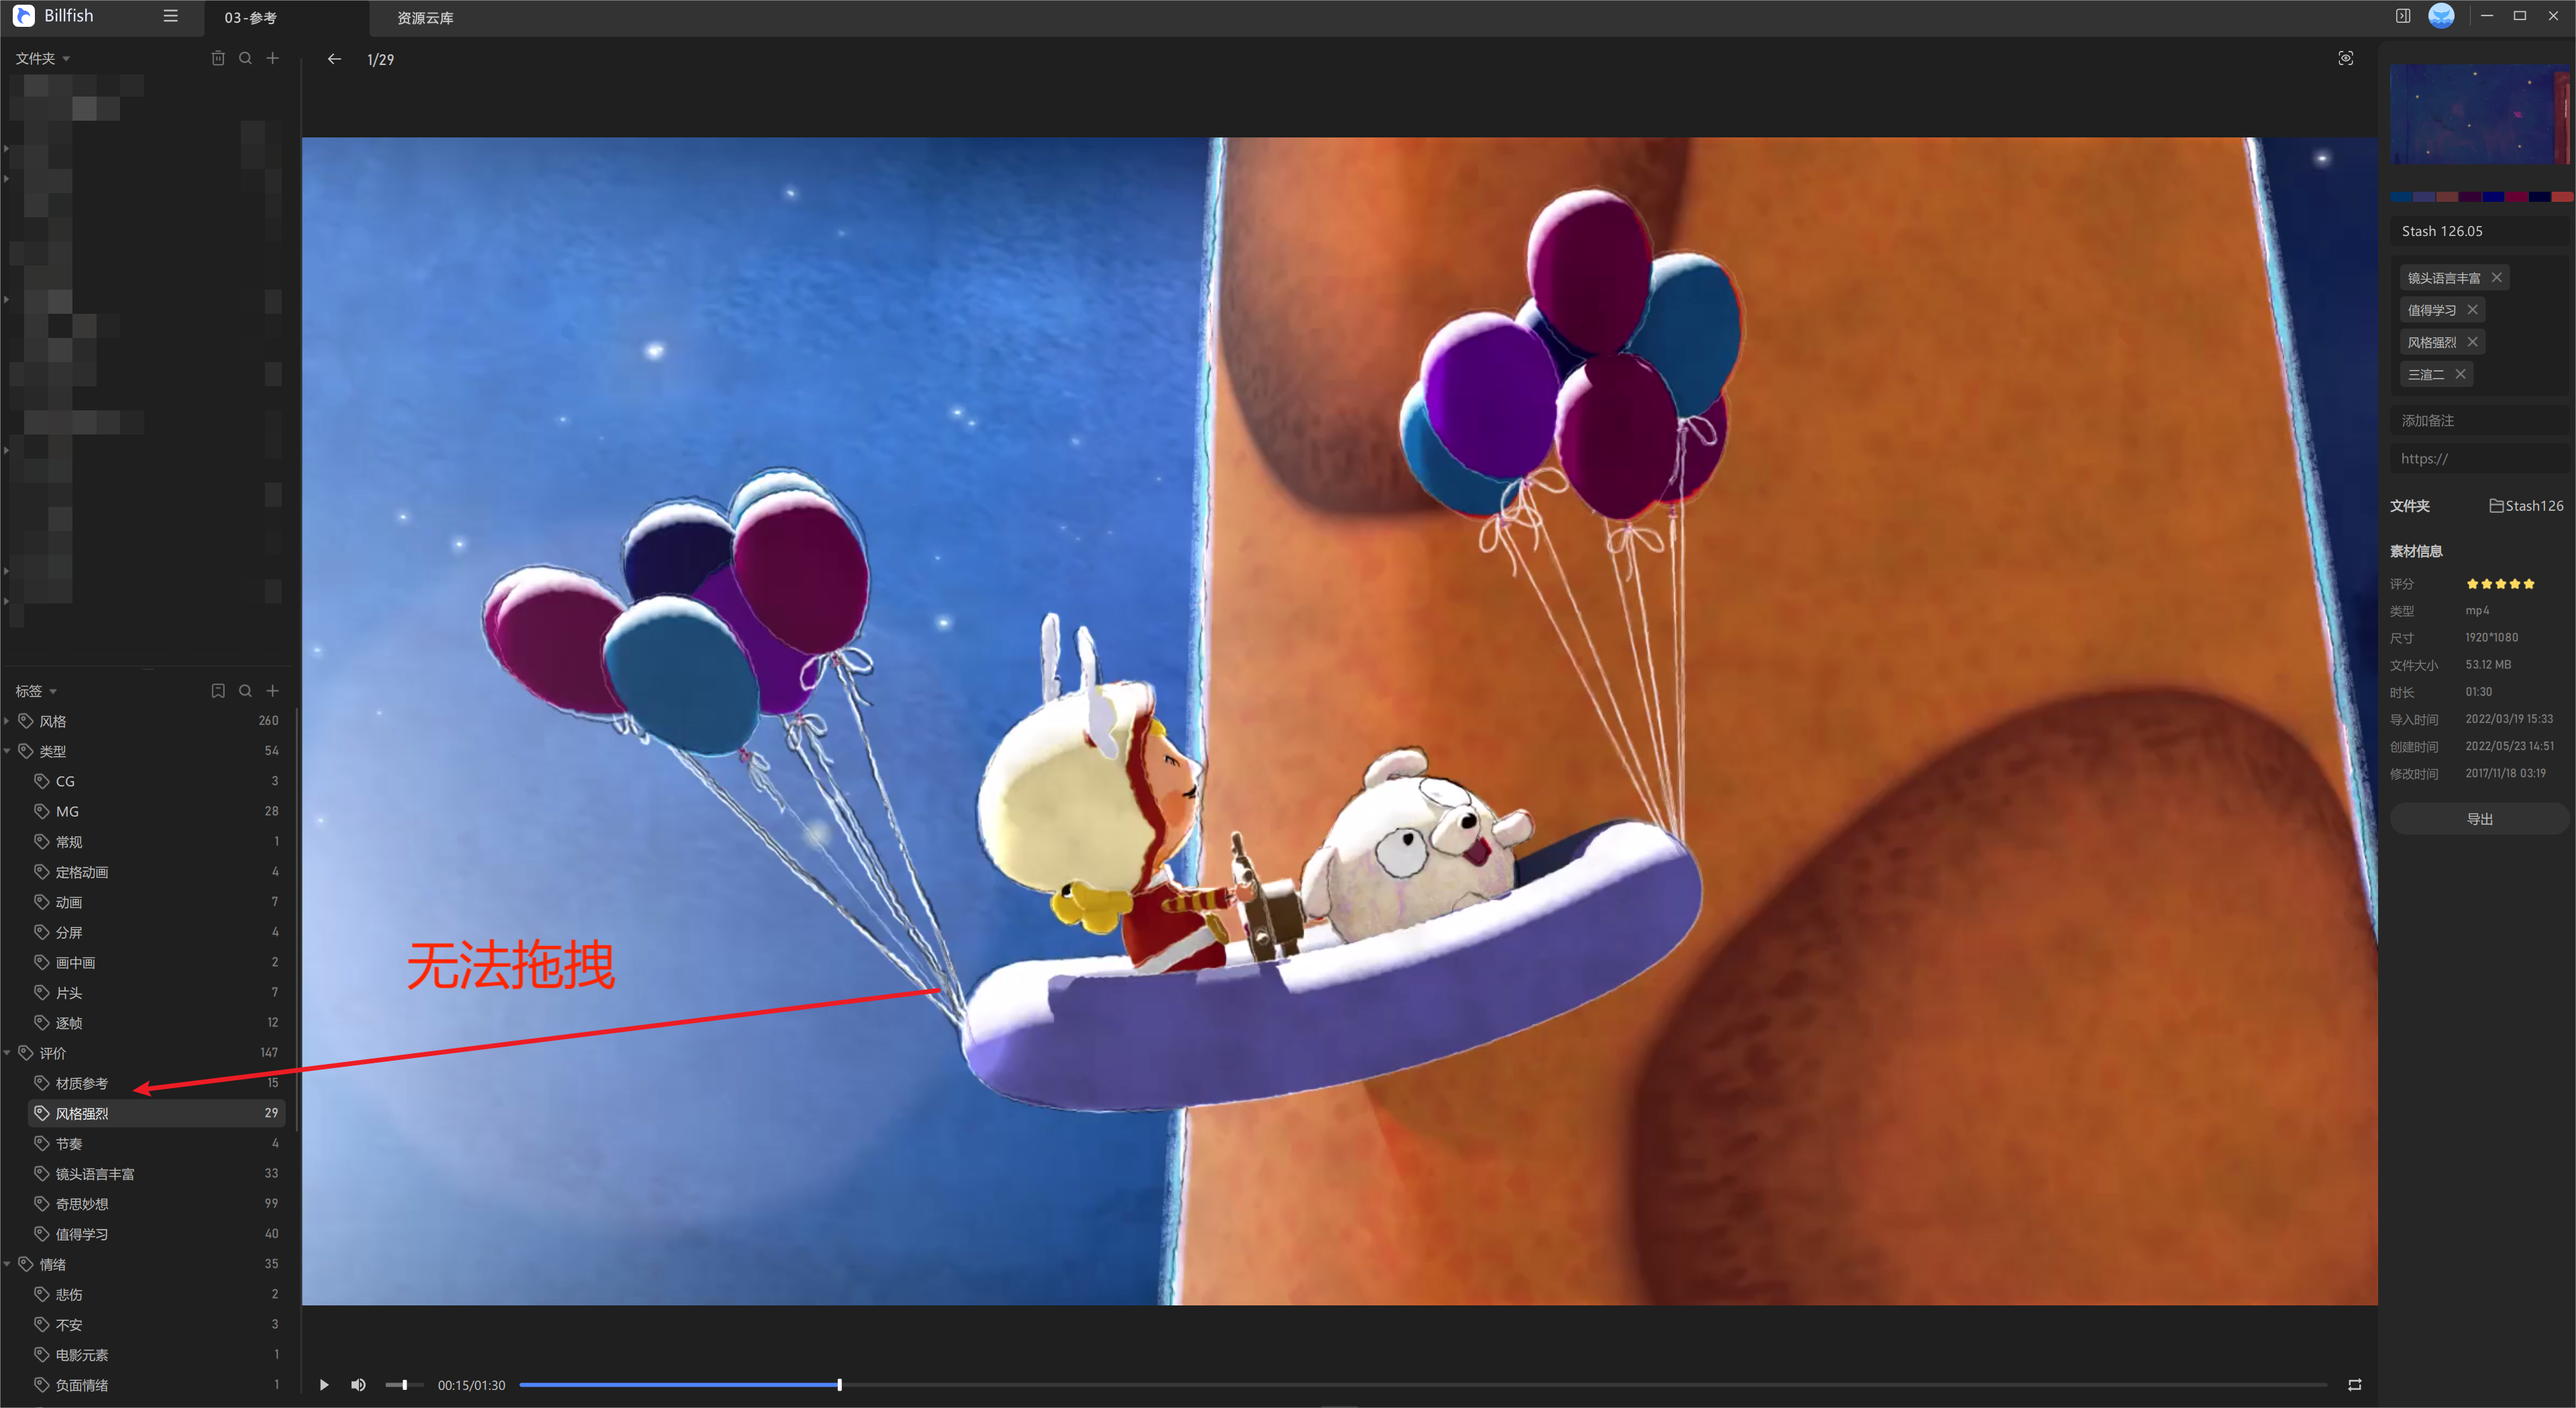Remove the 镜头语言丰富 tag
Screen dimensions: 2576x1408
[2496, 278]
